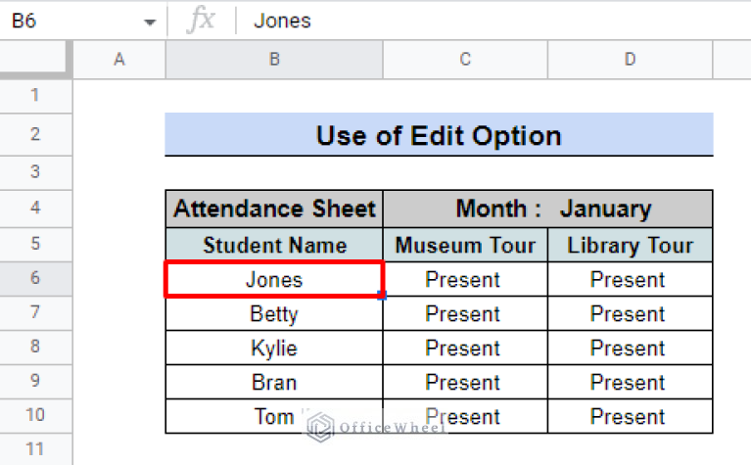Image resolution: width=751 pixels, height=465 pixels.
Task: Select row 7 header
Action: point(35,312)
